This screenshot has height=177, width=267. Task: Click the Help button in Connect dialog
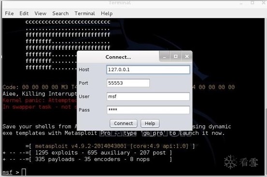click(x=150, y=123)
